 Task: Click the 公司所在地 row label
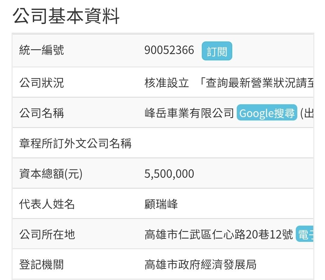click(47, 234)
